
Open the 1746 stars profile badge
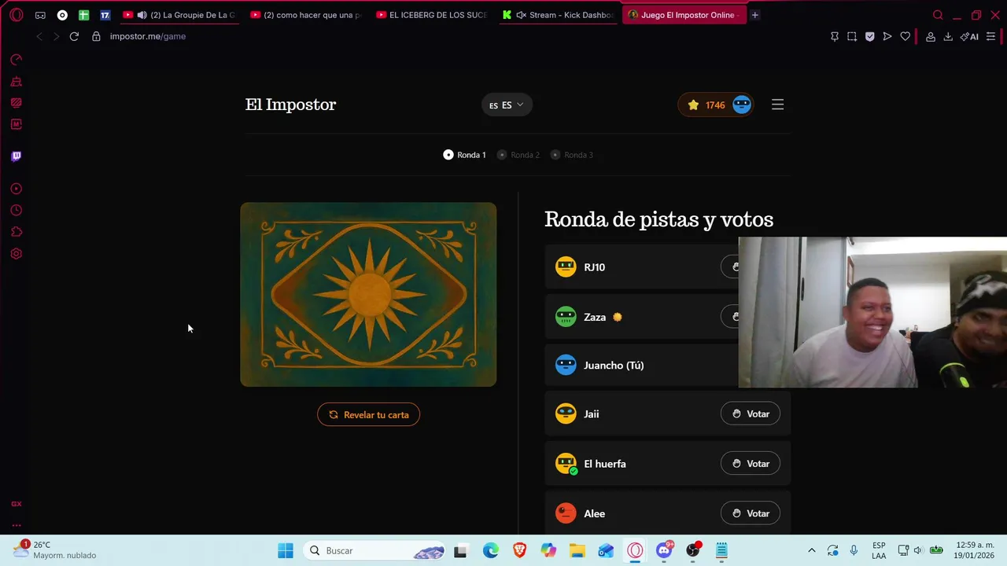pos(716,105)
